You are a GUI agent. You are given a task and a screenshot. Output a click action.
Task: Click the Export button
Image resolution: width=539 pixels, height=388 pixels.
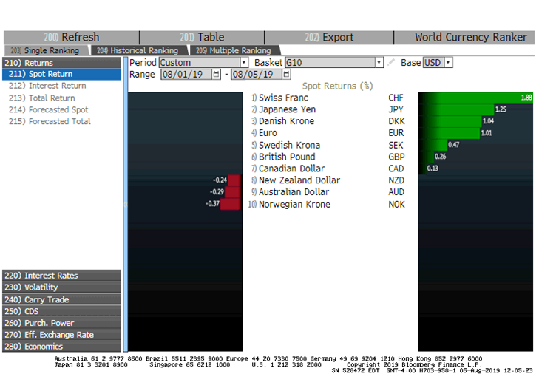click(329, 38)
